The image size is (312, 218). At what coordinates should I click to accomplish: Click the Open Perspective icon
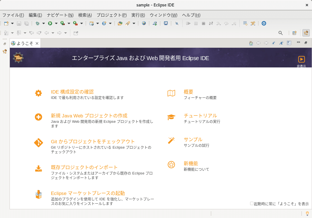[295, 33]
